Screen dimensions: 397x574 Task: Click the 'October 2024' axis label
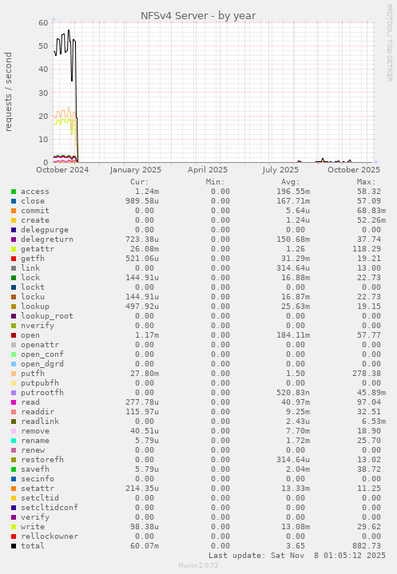pos(62,170)
